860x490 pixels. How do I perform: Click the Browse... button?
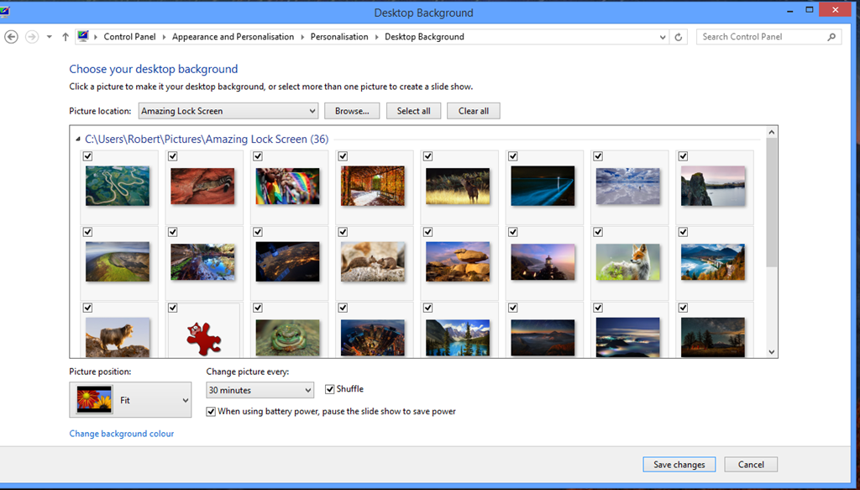click(352, 111)
